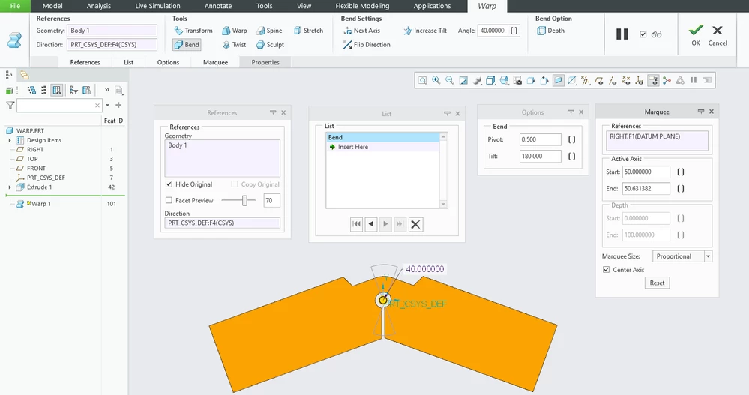Uncheck the Hide Original checkbox
Screen dimensions: 749x395
pos(169,184)
